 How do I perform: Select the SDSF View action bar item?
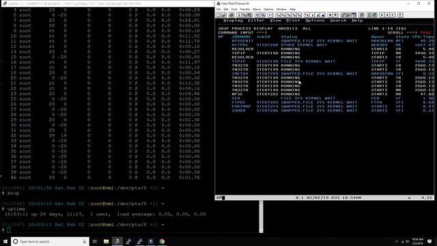tap(275, 20)
